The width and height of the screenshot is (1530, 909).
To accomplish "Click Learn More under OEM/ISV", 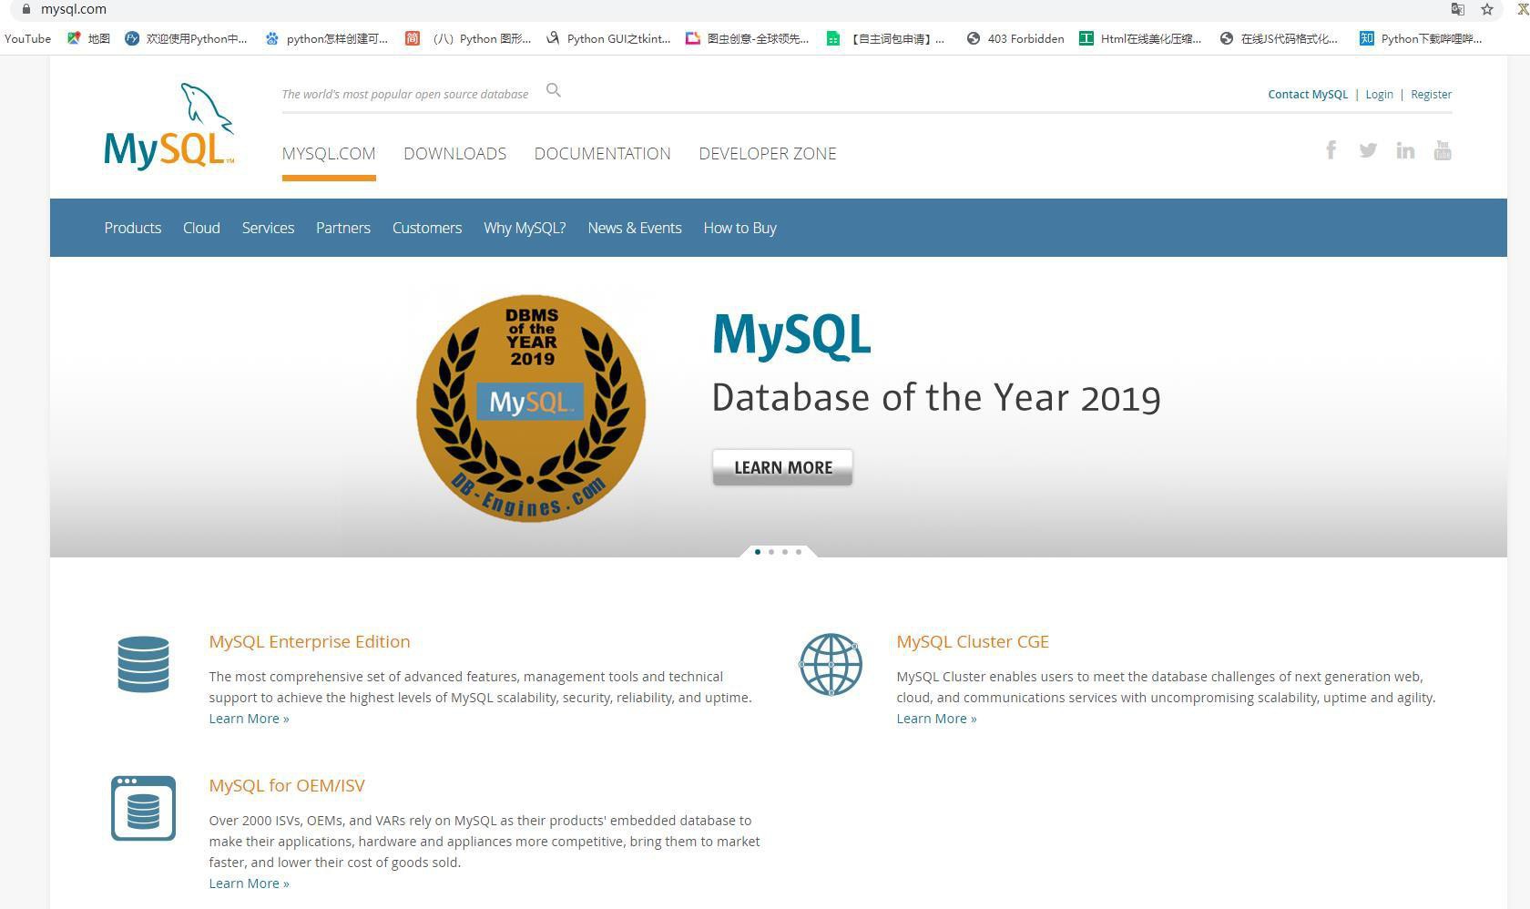I will (249, 883).
